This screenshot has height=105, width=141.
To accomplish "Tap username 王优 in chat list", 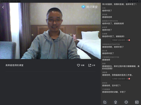I will tap(104, 8).
